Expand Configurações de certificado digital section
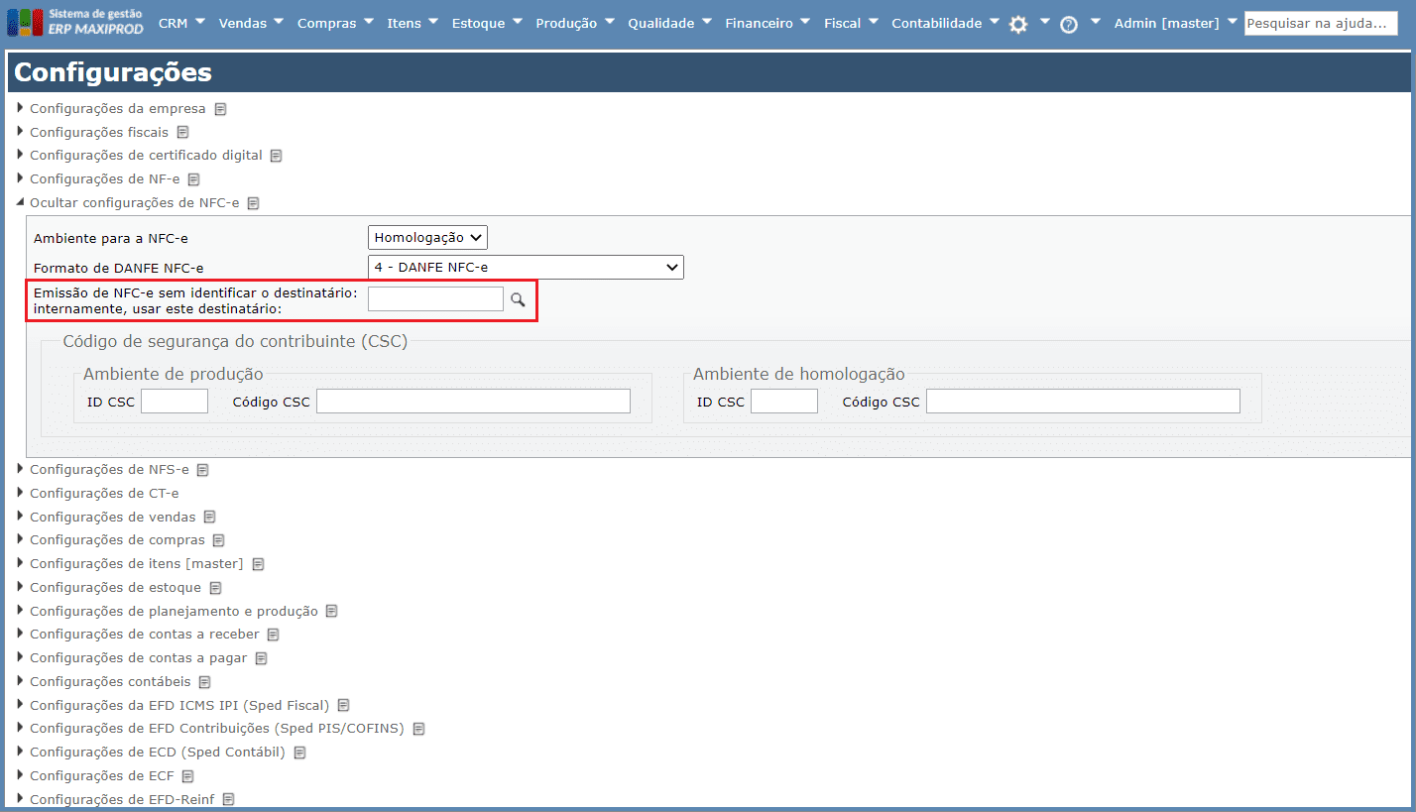This screenshot has height=812, width=1416. point(21,155)
